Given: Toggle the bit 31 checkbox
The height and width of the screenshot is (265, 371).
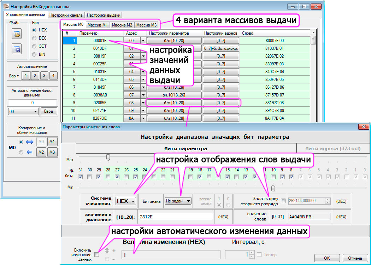Looking at the screenshot, I should [81, 177].
